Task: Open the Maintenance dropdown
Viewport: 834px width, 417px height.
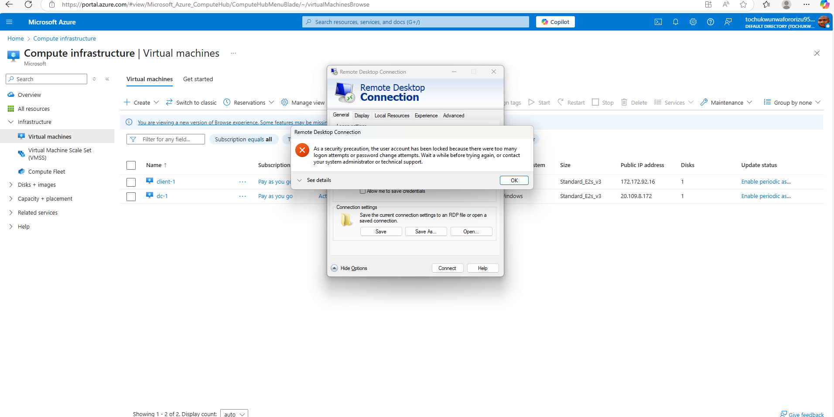Action: pyautogui.click(x=726, y=103)
